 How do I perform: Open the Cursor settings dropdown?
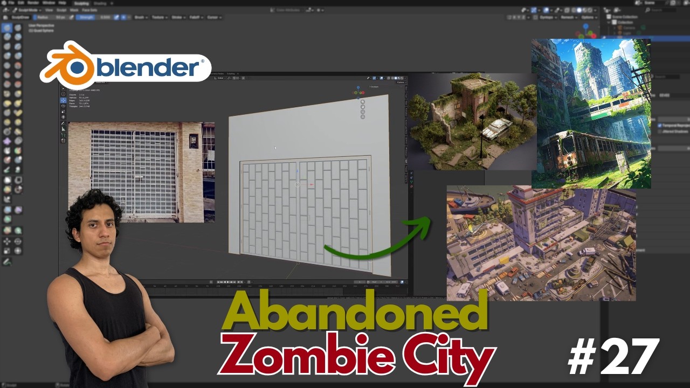[215, 17]
